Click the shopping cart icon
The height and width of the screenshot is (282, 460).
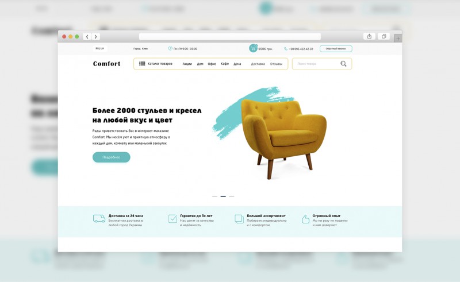[253, 48]
